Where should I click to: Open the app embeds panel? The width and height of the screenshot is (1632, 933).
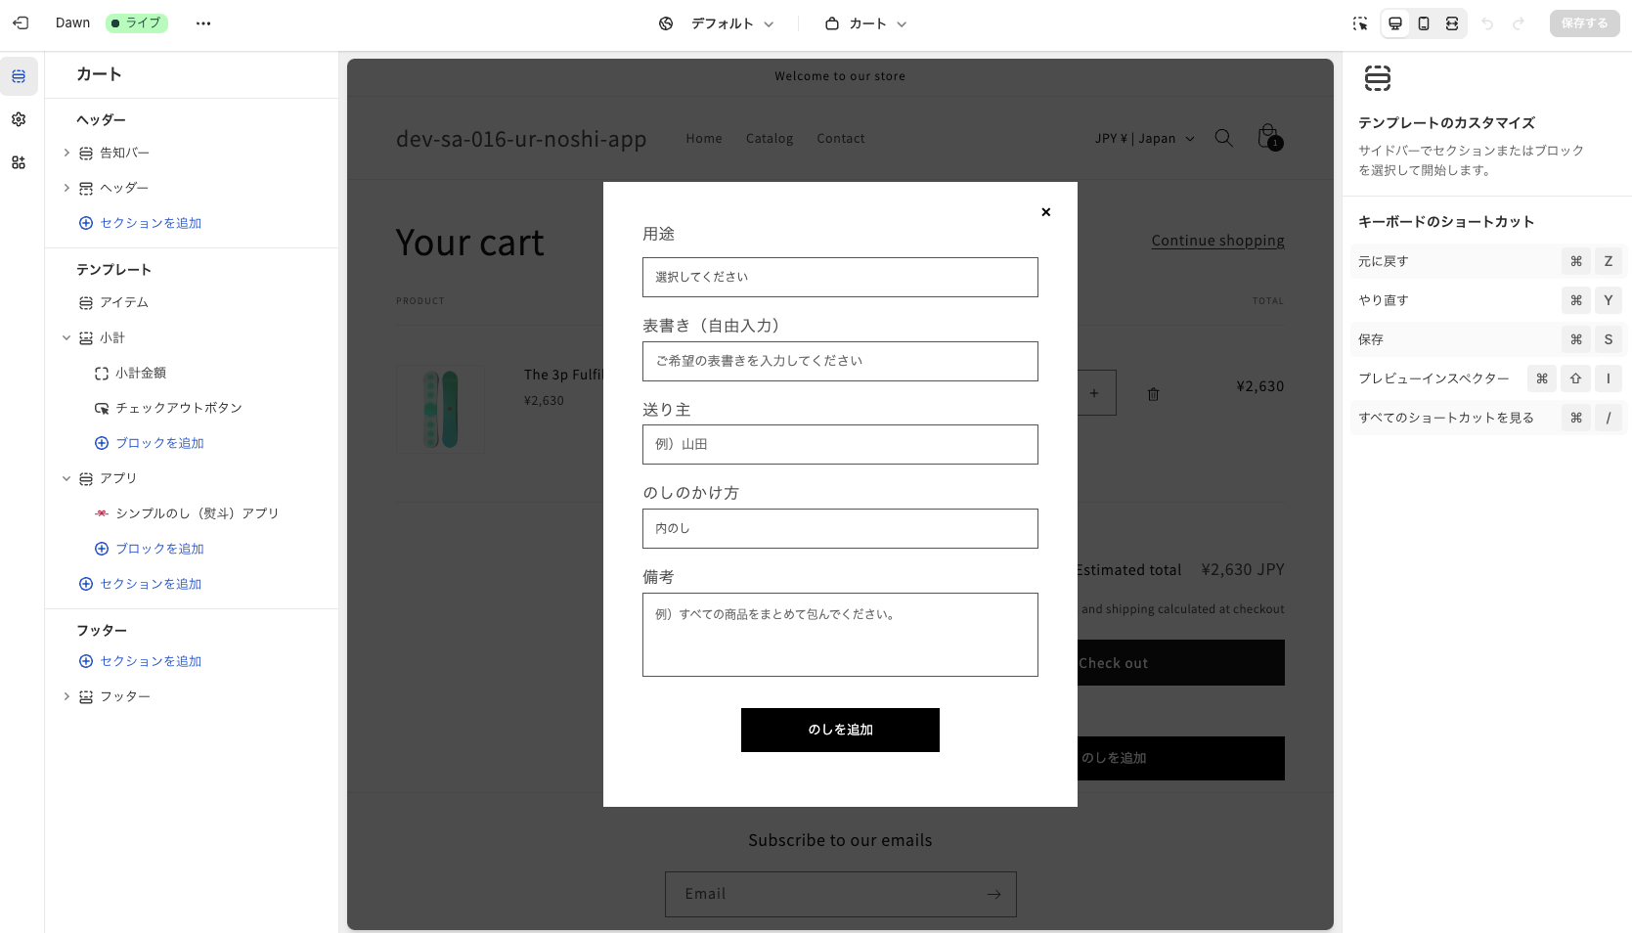(19, 162)
